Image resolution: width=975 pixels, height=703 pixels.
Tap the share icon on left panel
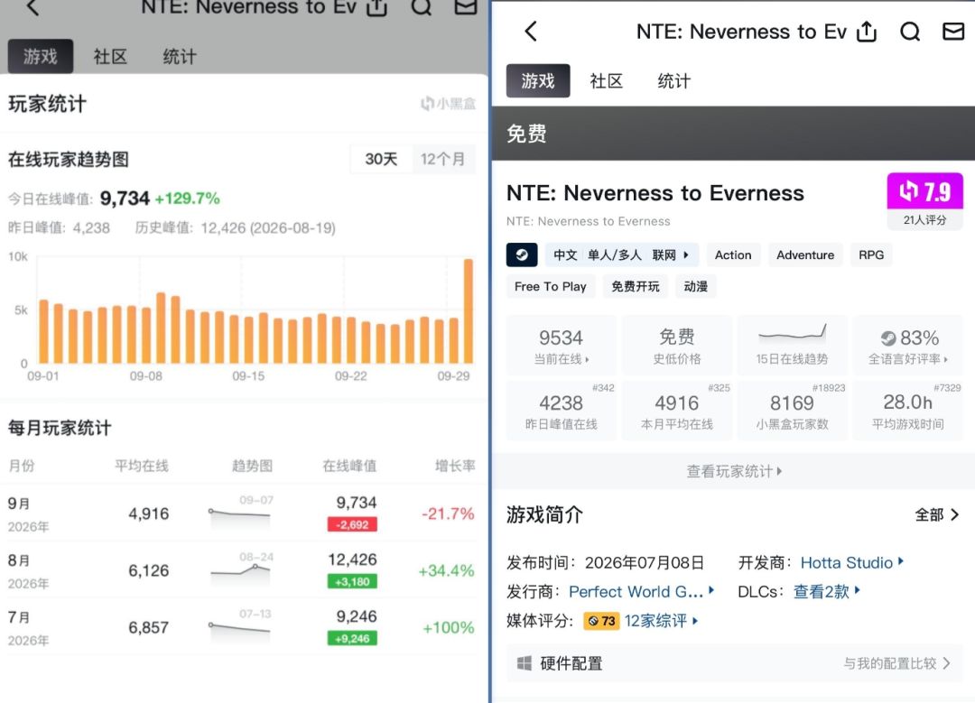[376, 7]
